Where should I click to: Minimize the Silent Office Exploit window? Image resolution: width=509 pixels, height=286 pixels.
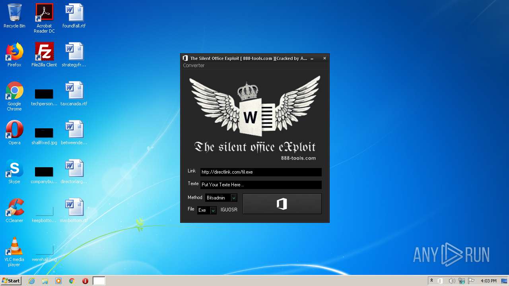click(312, 58)
